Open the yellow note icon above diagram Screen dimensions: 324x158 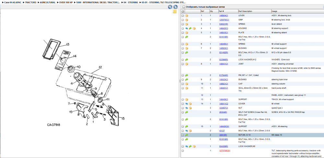pos(175,12)
